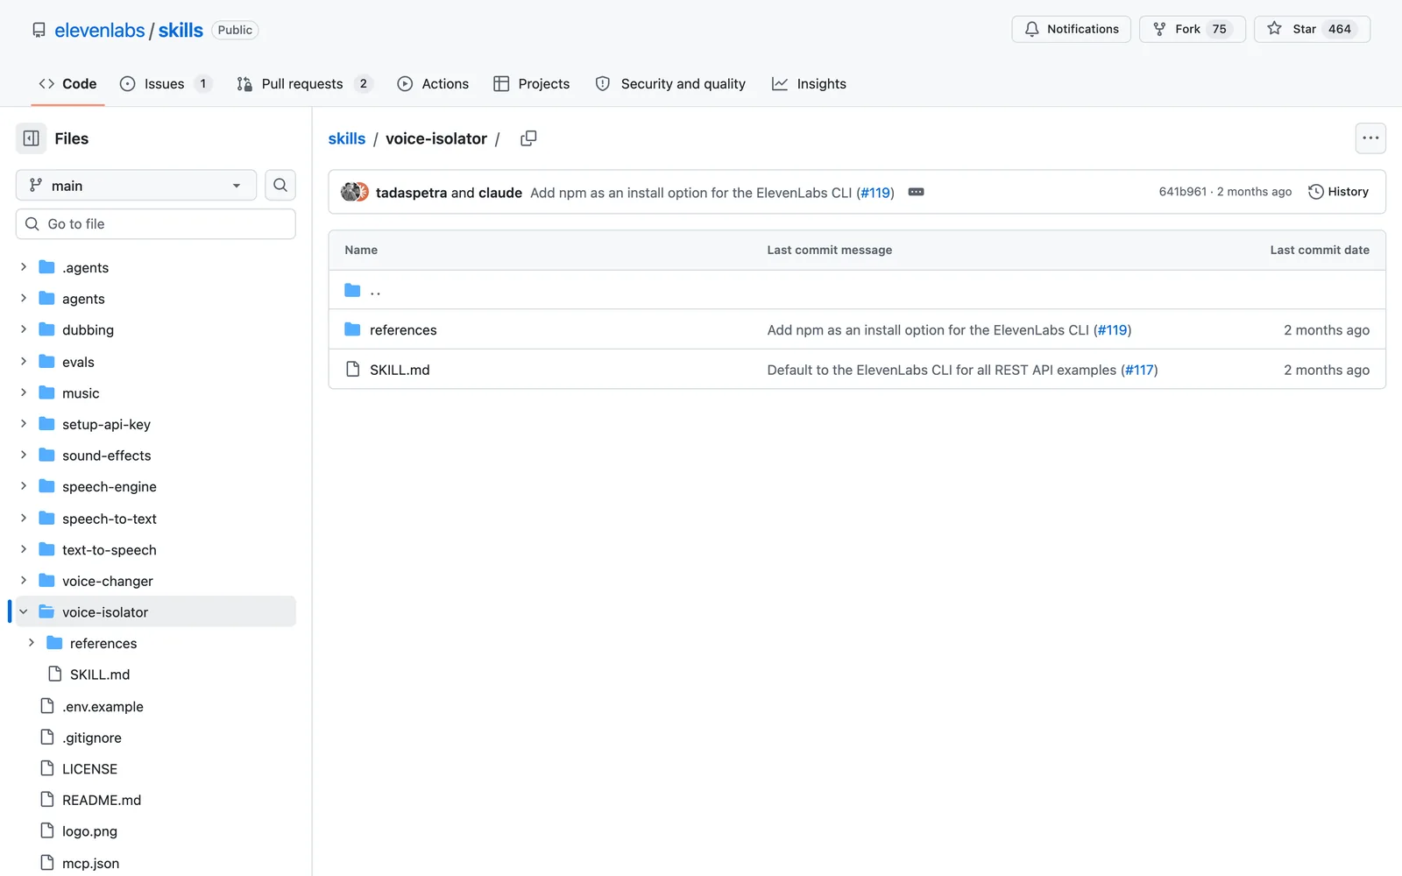Expand the music folder chevron
The height and width of the screenshot is (876, 1402).
[24, 392]
